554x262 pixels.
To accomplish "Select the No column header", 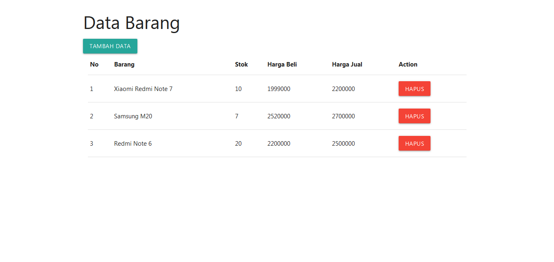I will click(94, 64).
